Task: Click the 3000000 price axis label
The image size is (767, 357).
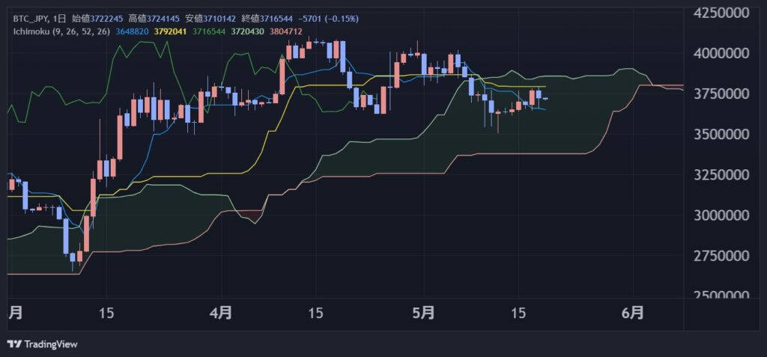Action: click(721, 216)
